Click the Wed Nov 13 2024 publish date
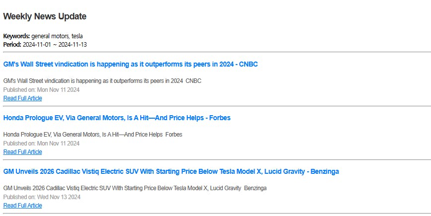Viewport: 431px width, 216px height. pos(42,197)
